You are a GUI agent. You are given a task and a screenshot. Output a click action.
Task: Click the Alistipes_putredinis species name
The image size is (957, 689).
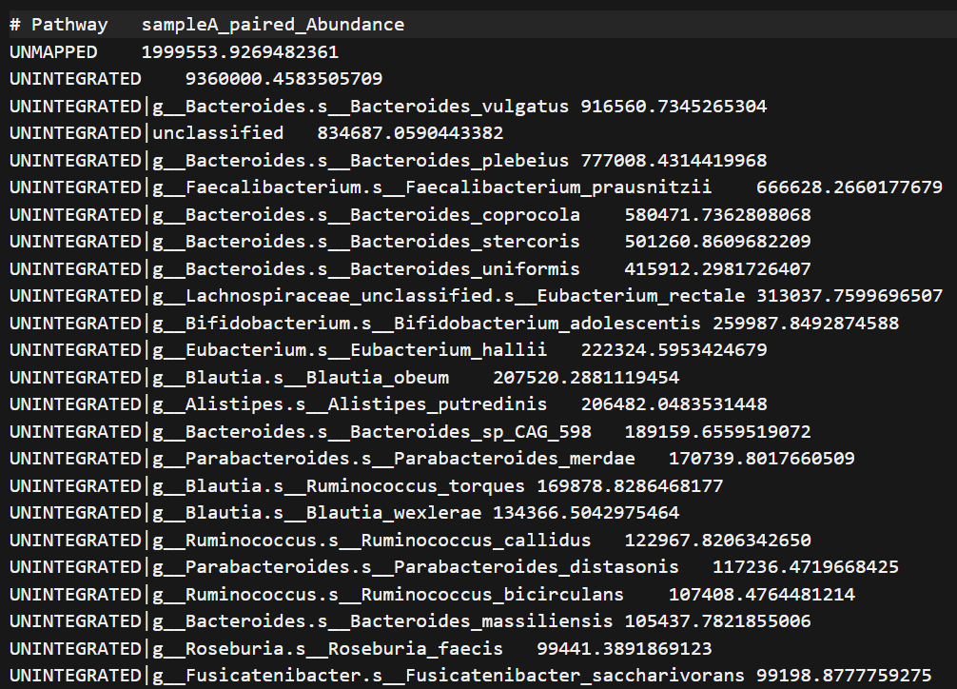point(438,405)
